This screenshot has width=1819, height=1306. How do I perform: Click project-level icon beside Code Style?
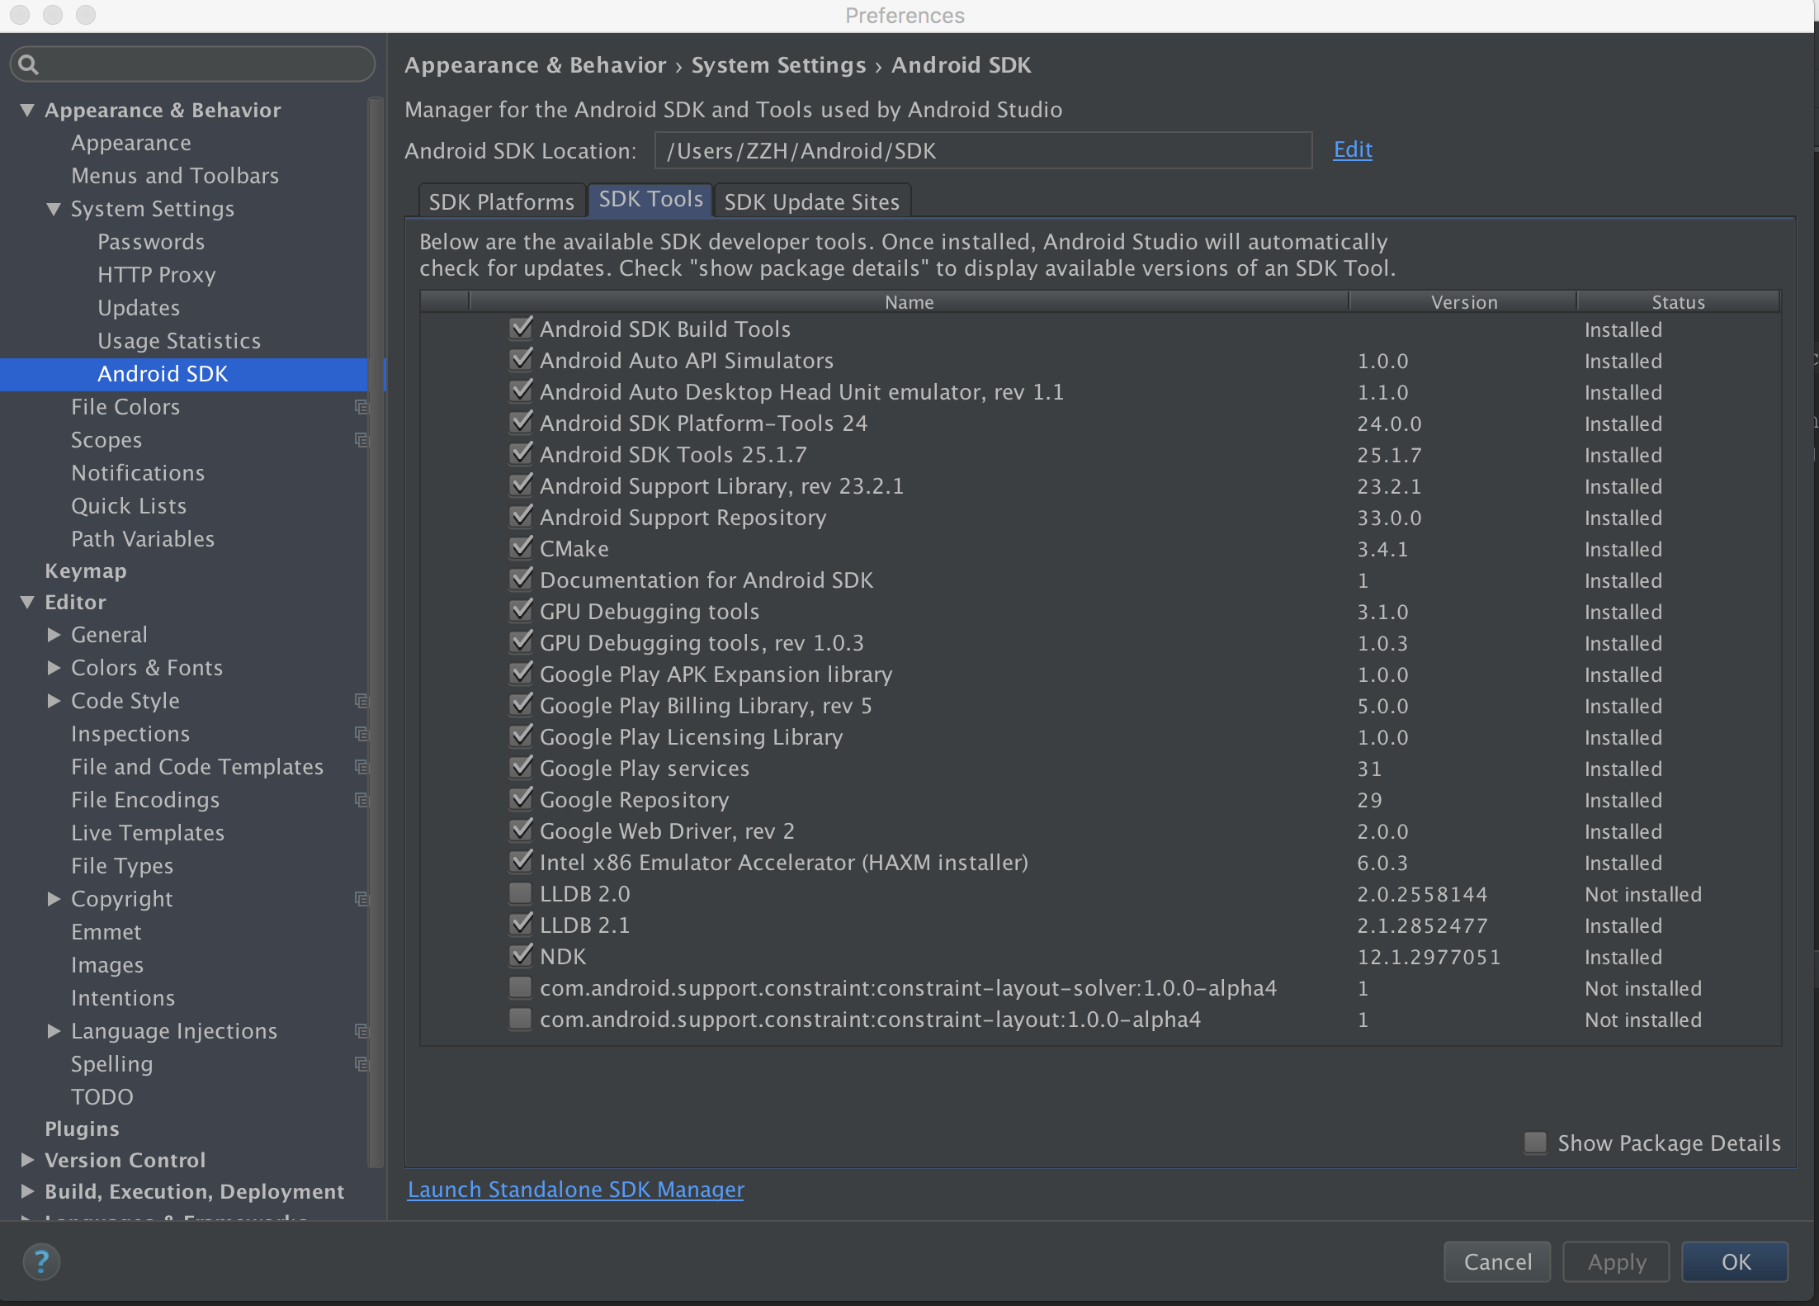pyautogui.click(x=361, y=700)
